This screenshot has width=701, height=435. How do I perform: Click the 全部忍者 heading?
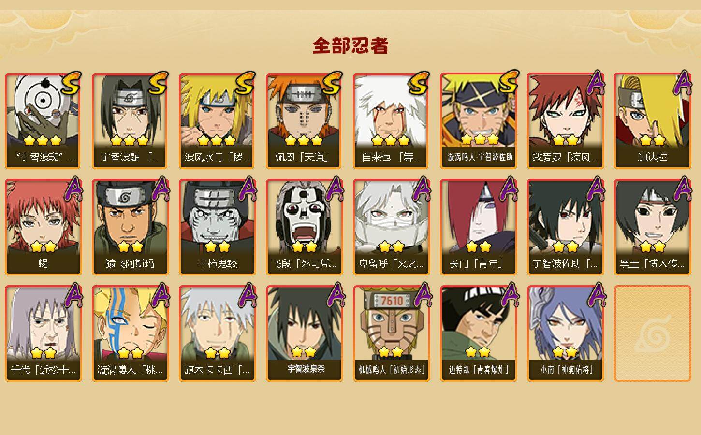tap(350, 46)
